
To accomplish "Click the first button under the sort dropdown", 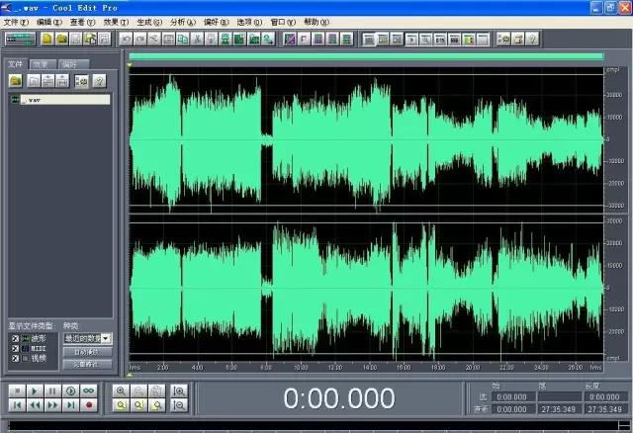I will pos(88,352).
